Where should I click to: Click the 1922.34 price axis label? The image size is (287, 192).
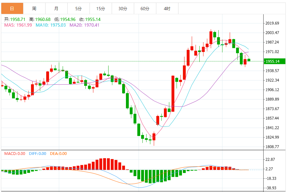272,80
